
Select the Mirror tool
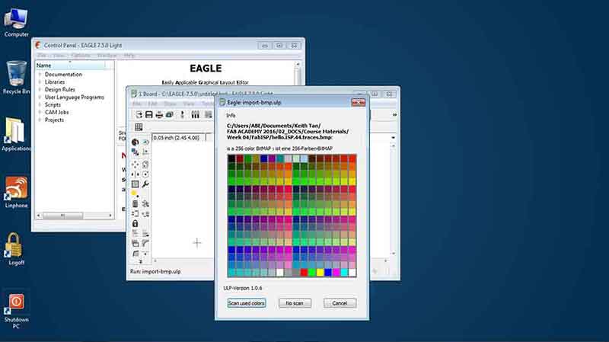click(136, 174)
